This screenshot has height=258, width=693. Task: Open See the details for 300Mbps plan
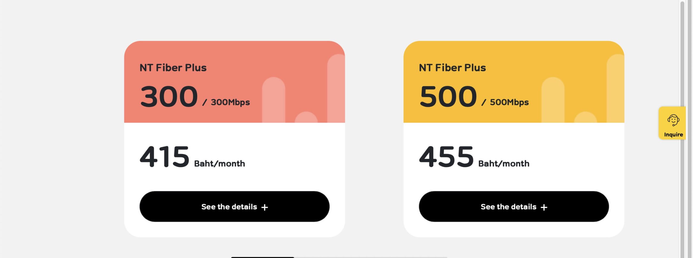(234, 207)
